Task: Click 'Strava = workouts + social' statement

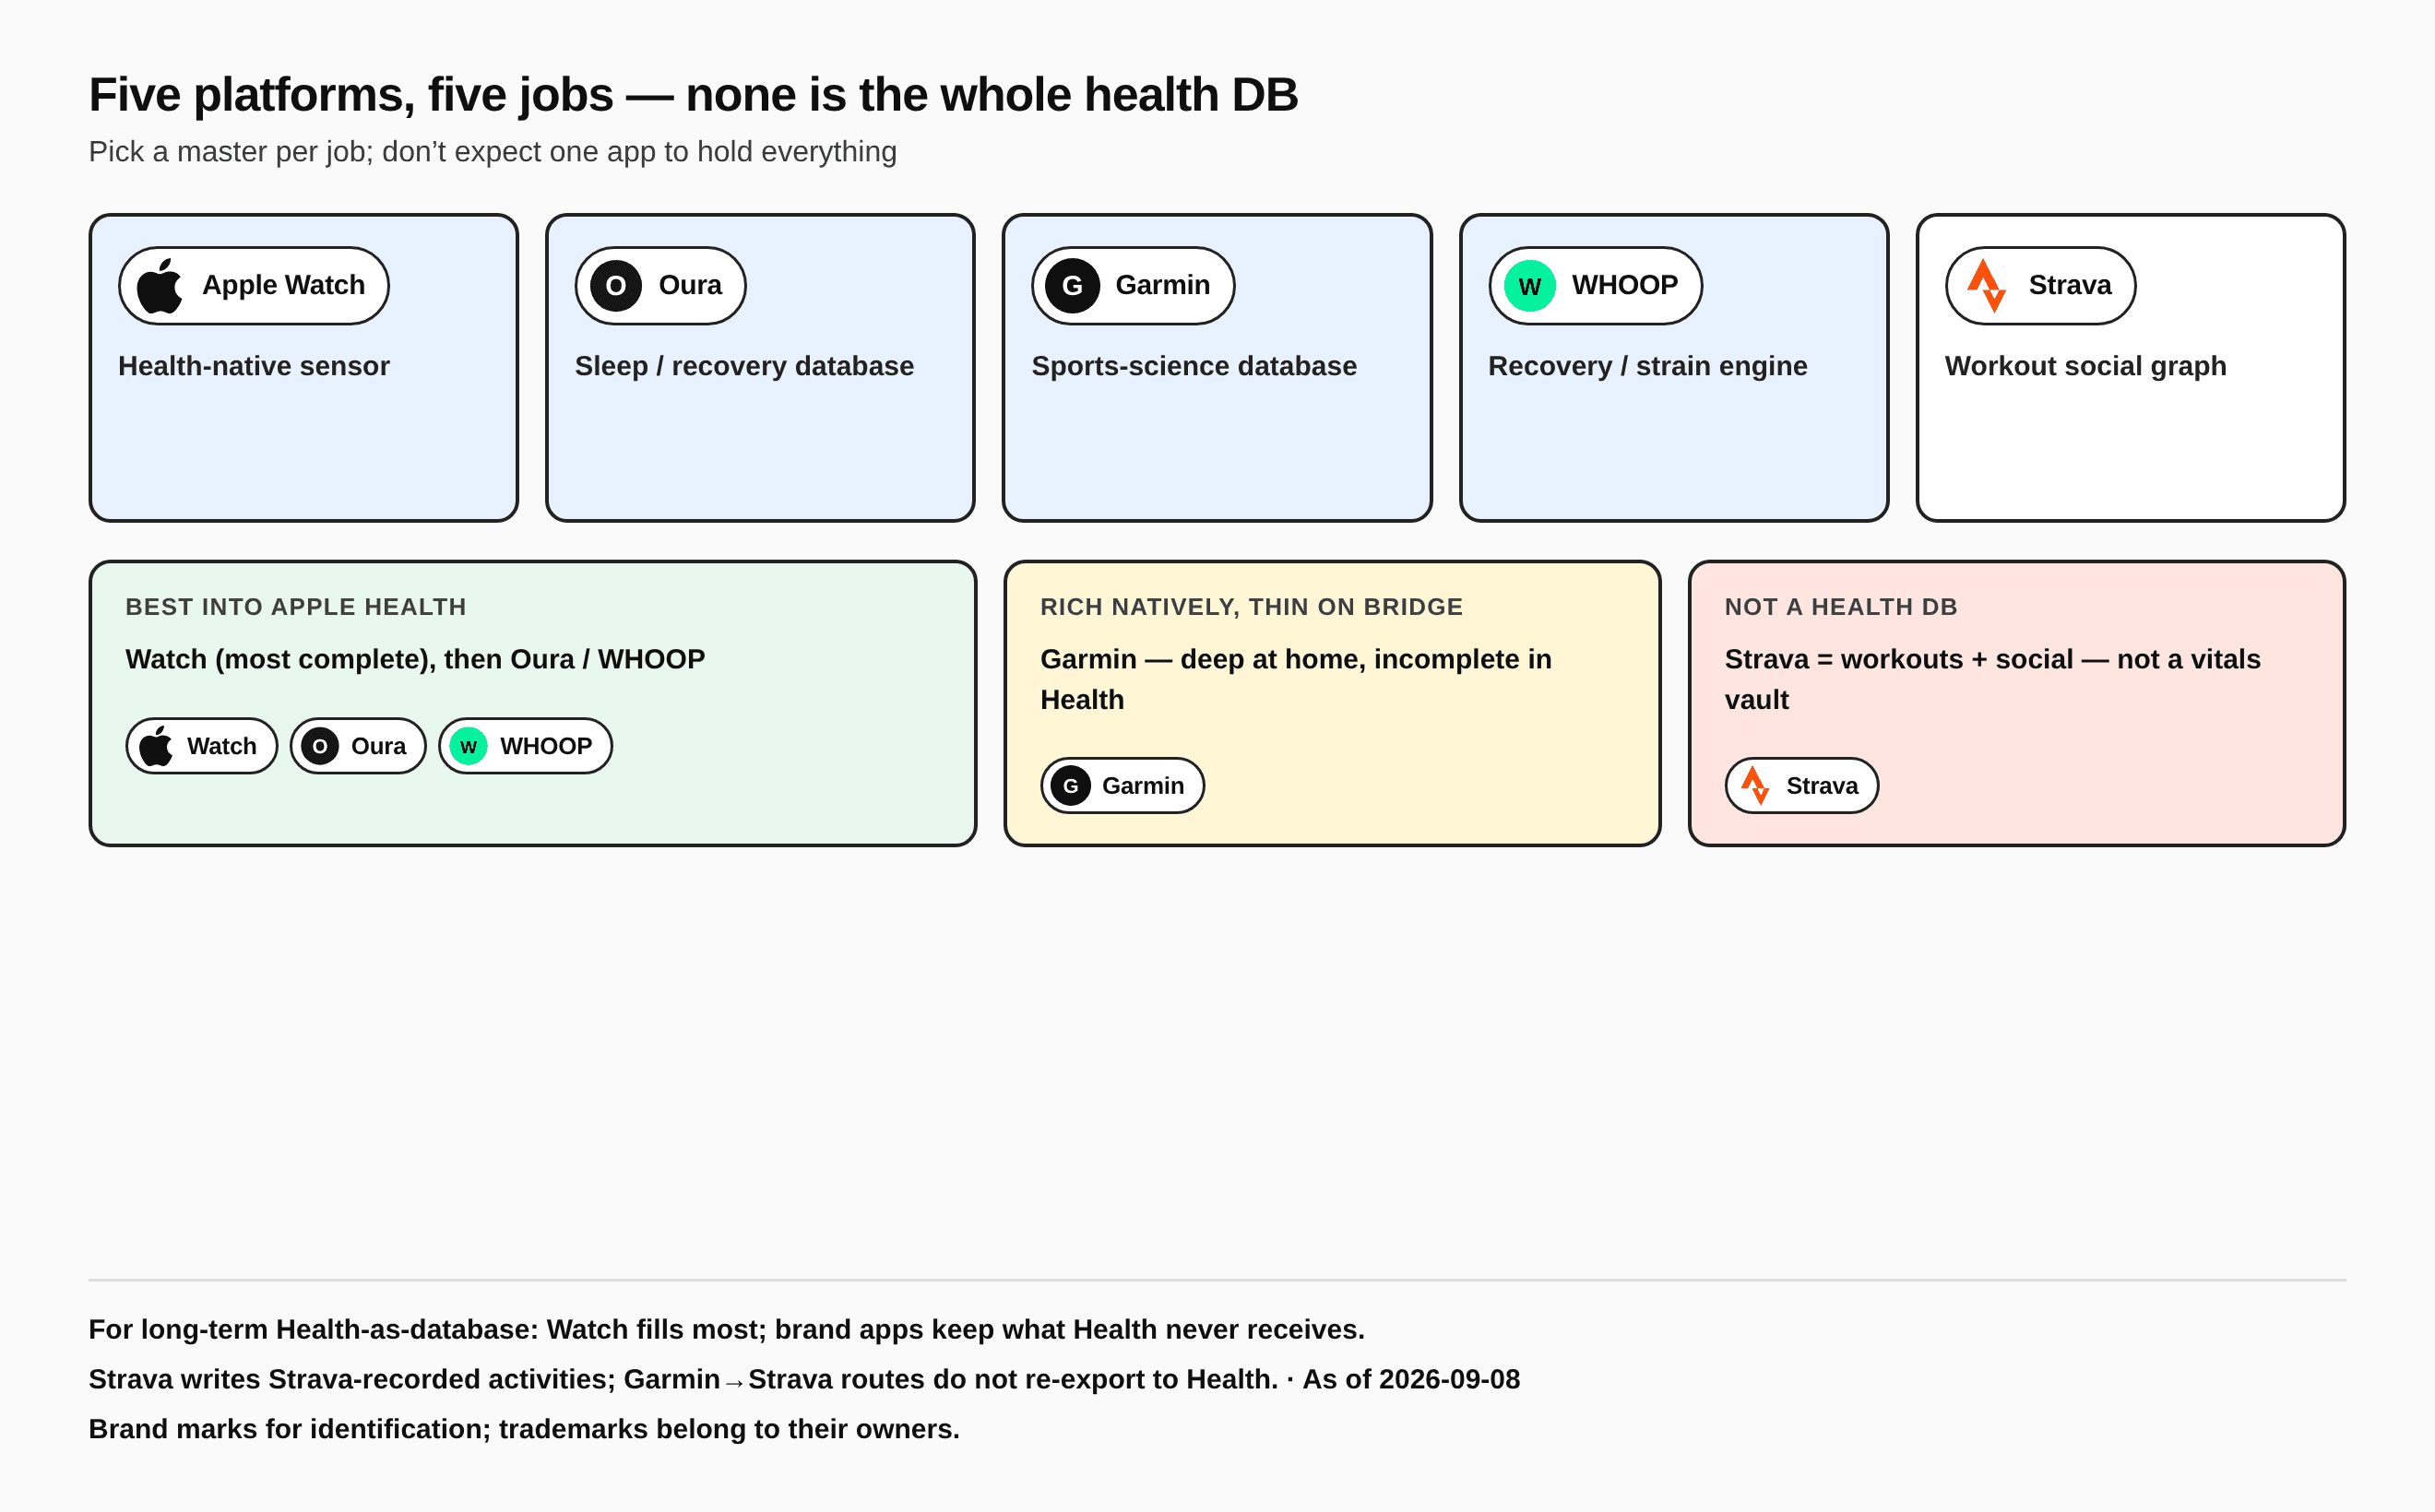Action: 1993,680
